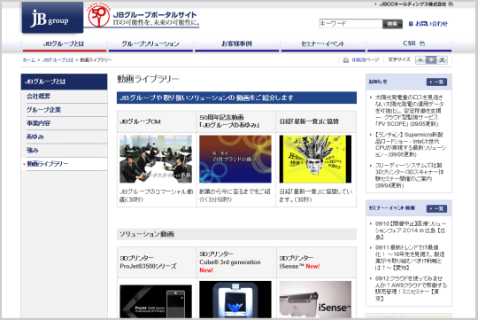Select 会社概要 in the sidebar
The height and width of the screenshot is (320, 478).
[66, 97]
